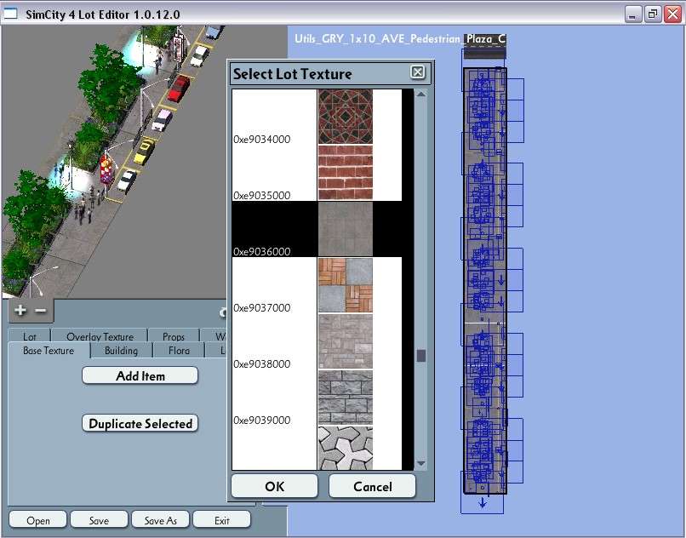The height and width of the screenshot is (538, 686).
Task: Save the current lot
Action: coord(99,520)
